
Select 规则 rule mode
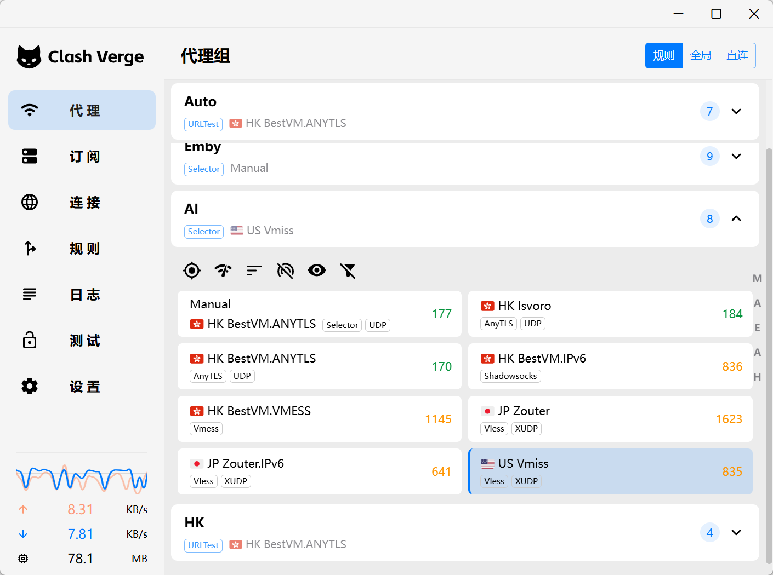pos(664,55)
